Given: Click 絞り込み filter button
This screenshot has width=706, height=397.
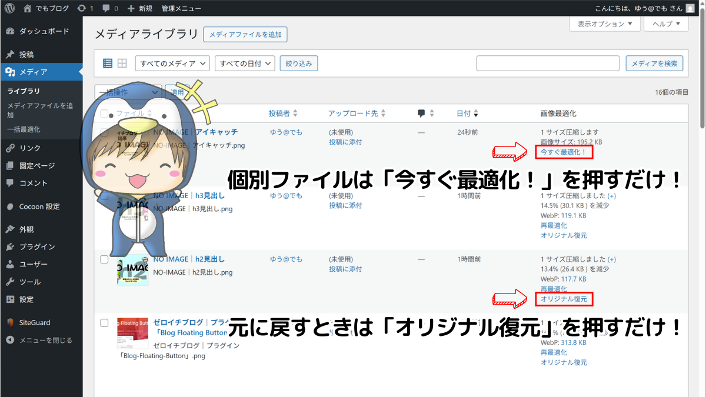Looking at the screenshot, I should [299, 63].
